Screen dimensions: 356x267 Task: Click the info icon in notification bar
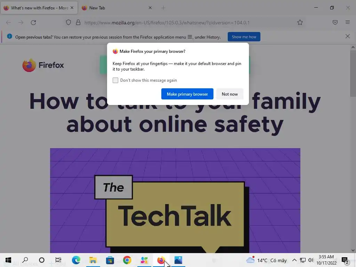[x=9, y=36]
